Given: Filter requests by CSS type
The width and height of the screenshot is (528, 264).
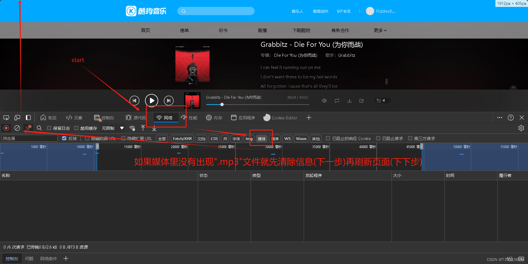Looking at the screenshot, I should point(214,139).
